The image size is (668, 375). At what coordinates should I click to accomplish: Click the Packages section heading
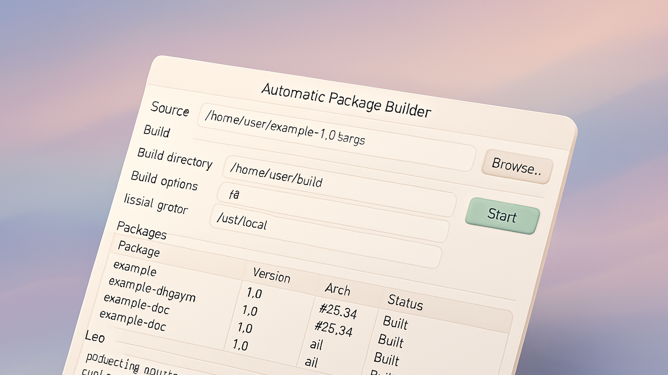pyautogui.click(x=142, y=230)
